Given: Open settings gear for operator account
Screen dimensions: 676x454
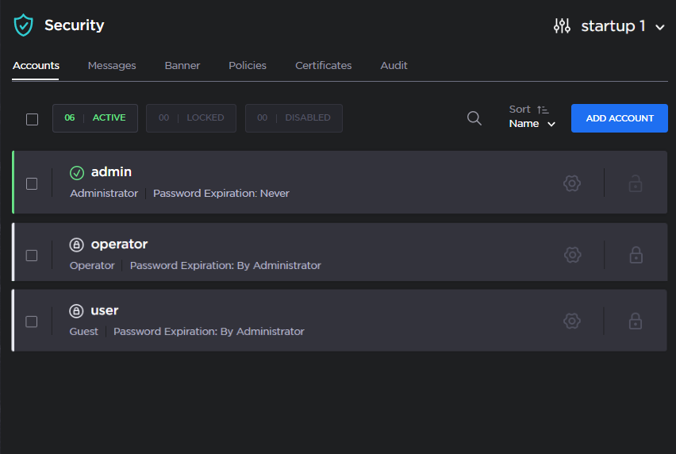Looking at the screenshot, I should tap(571, 255).
